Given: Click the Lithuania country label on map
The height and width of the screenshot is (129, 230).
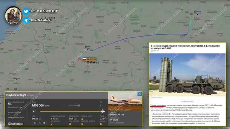Looking at the screenshot, I should [x=48, y=18].
